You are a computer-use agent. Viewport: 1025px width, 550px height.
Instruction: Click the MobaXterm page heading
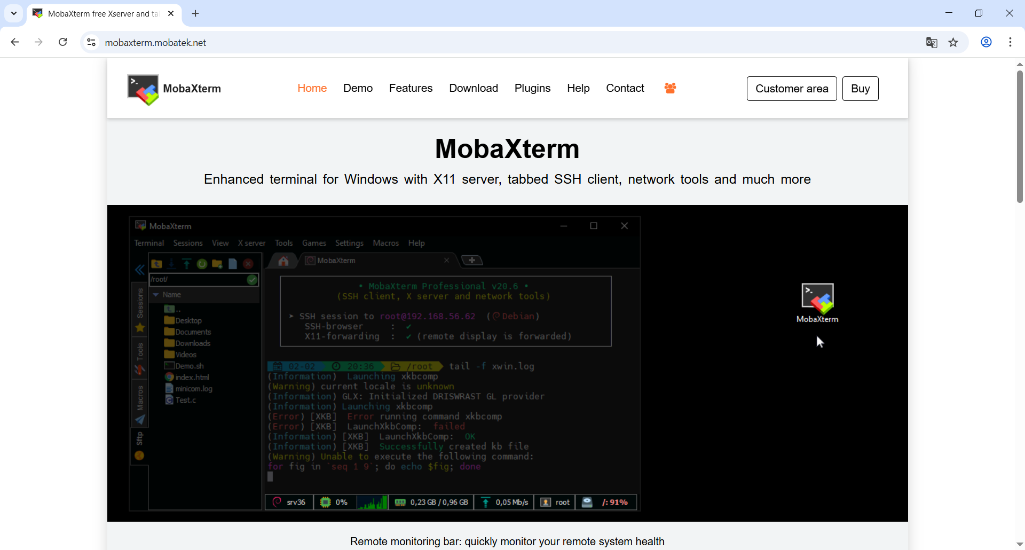coord(507,149)
